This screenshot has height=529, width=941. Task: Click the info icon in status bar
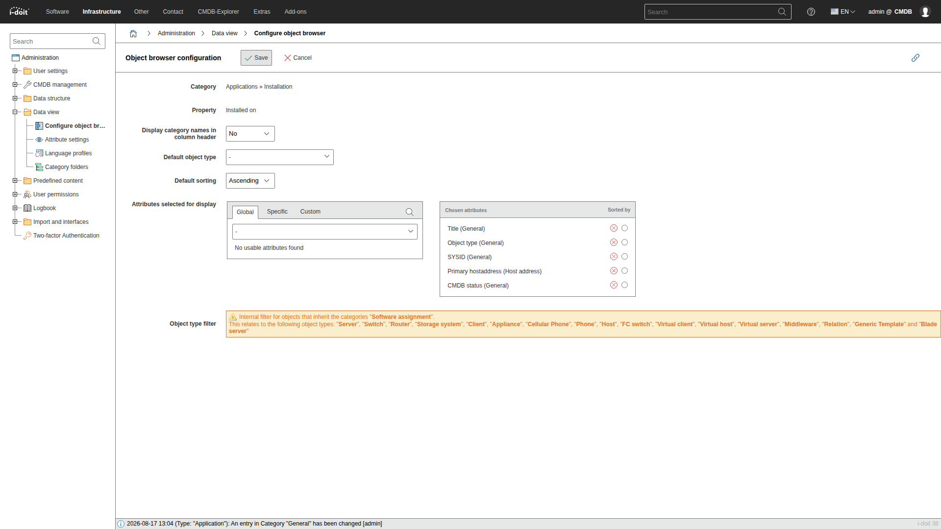click(x=121, y=524)
